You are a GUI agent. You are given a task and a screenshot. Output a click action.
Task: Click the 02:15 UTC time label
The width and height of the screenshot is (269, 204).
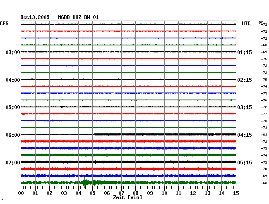click(245, 80)
